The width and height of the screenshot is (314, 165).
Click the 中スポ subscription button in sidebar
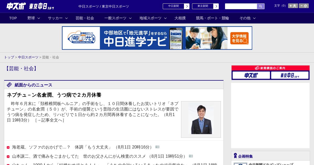click(x=251, y=75)
